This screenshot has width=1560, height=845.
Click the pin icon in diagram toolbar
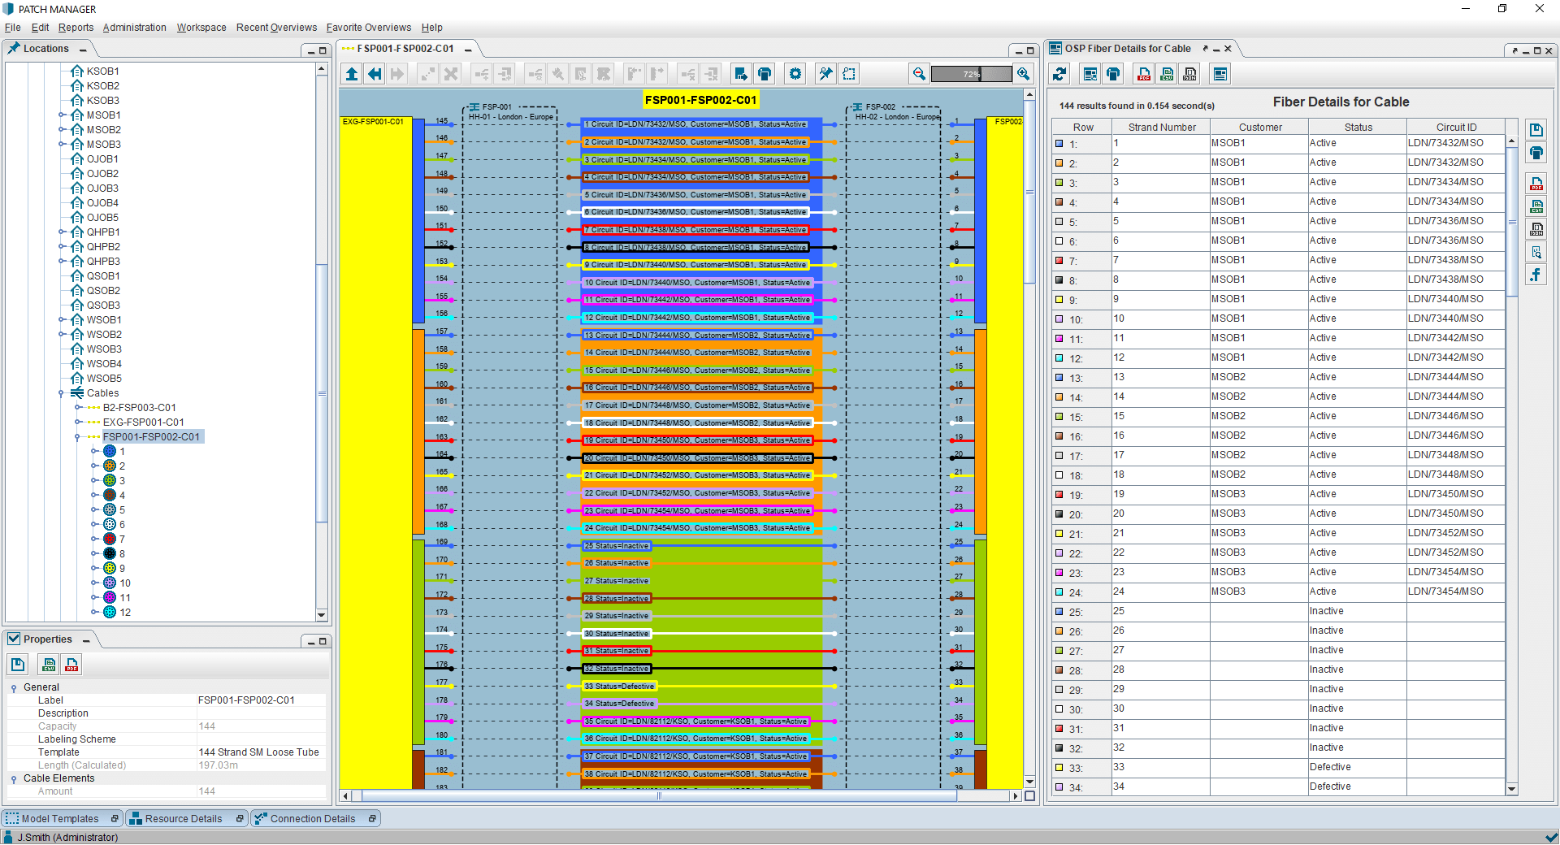click(826, 74)
